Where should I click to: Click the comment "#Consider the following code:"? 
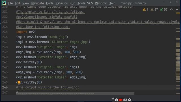click(x=43, y=27)
